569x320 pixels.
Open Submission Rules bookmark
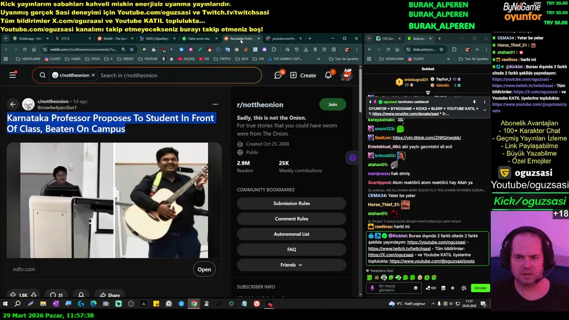point(292,204)
